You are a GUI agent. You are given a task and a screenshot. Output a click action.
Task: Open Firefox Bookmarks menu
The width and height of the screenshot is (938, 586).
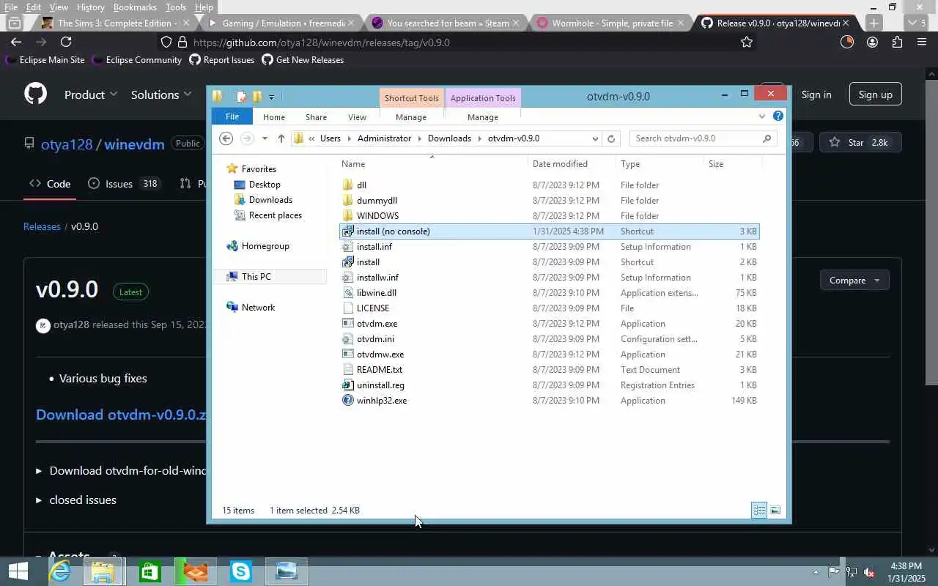point(135,7)
